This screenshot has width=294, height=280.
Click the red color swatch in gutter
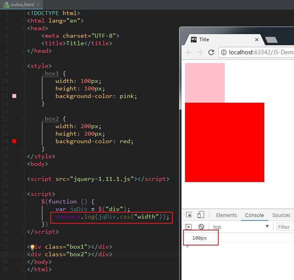pyautogui.click(x=14, y=141)
